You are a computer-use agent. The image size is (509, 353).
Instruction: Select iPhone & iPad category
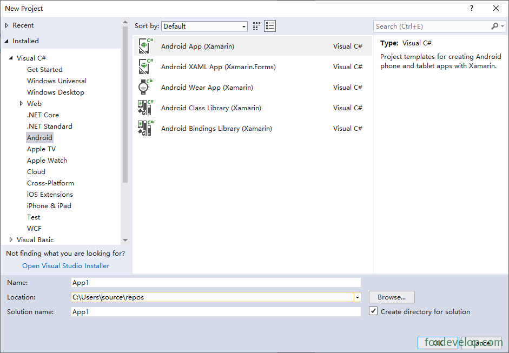(49, 206)
